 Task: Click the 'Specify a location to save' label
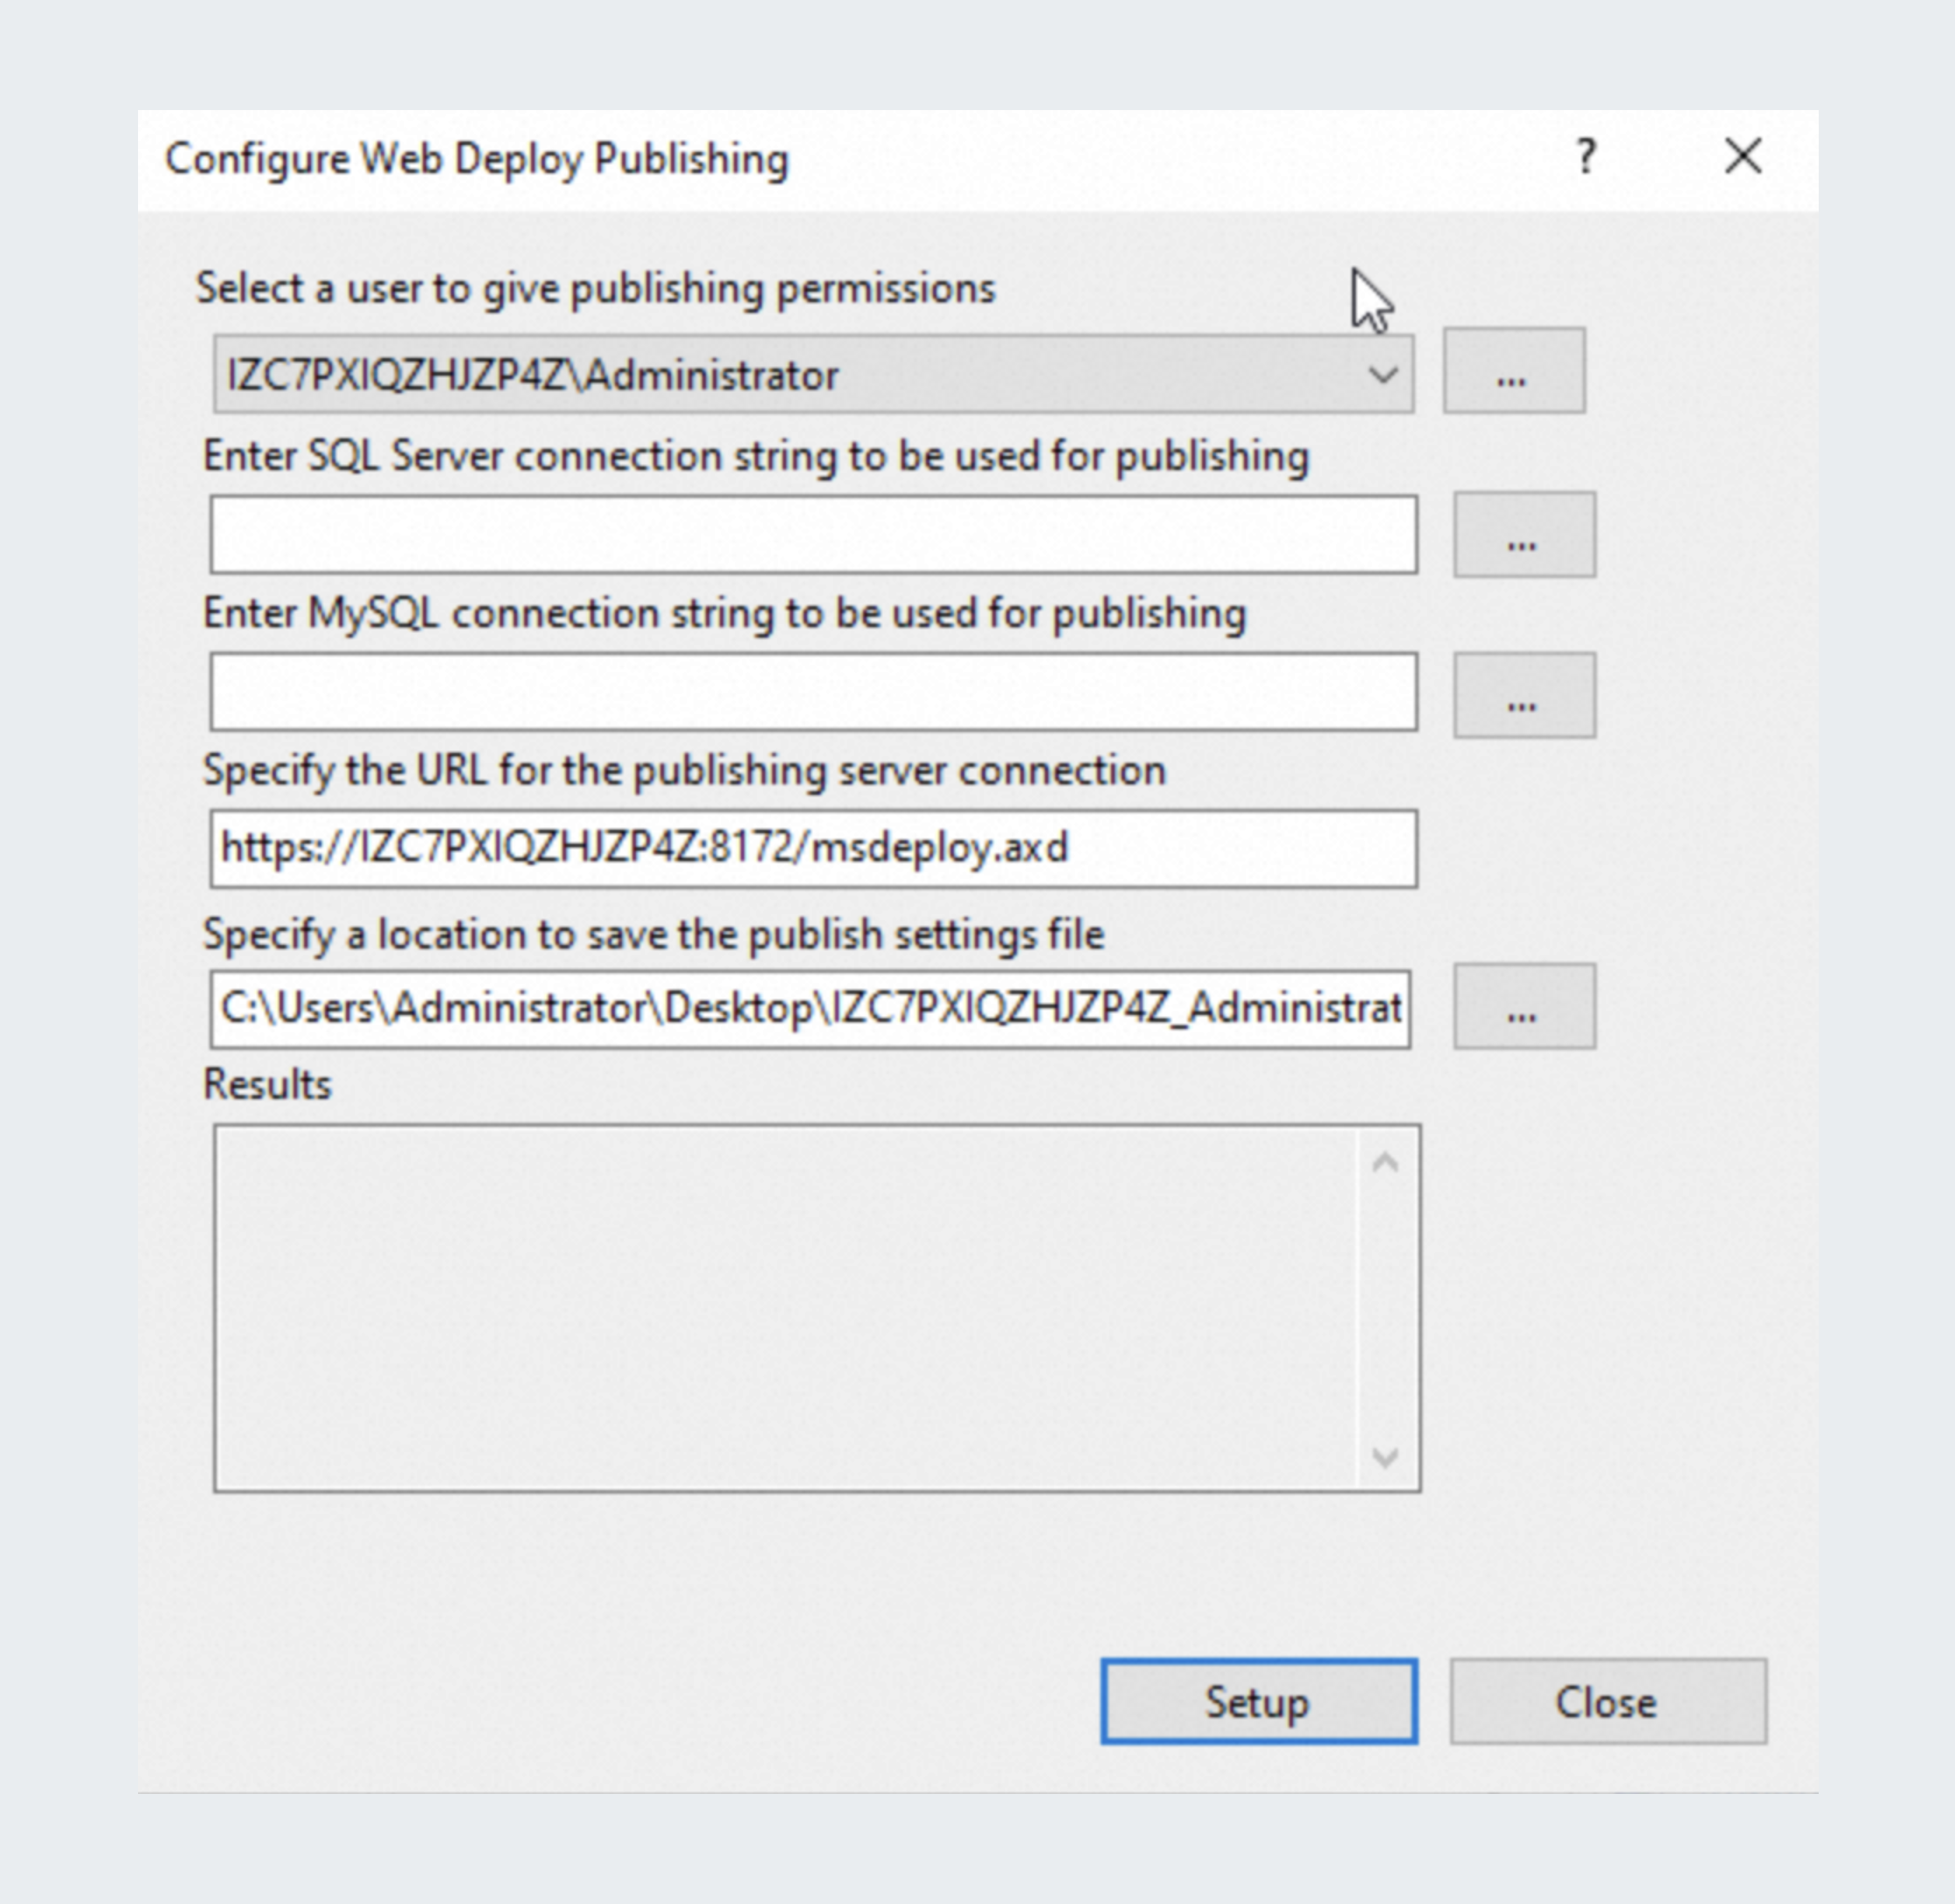point(654,935)
